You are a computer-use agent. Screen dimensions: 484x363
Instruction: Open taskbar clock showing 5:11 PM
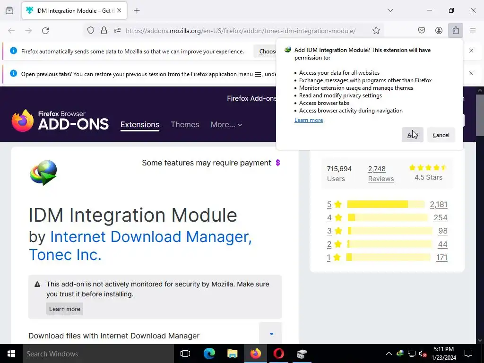pyautogui.click(x=444, y=354)
